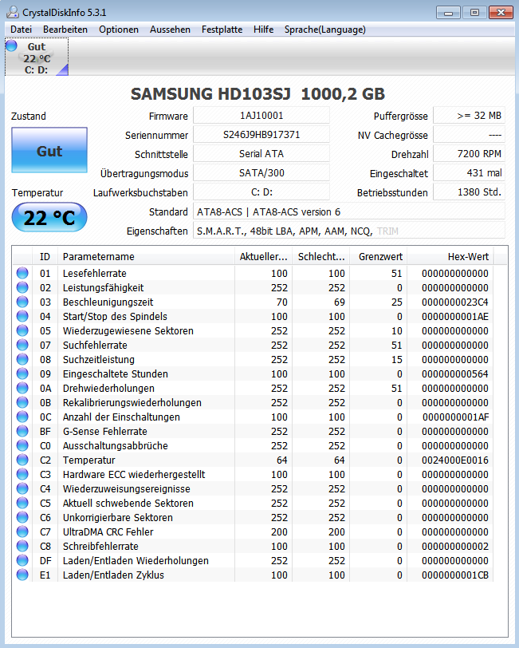Click the empty NV Cachegrösse field
This screenshot has width=519, height=648.
[469, 135]
